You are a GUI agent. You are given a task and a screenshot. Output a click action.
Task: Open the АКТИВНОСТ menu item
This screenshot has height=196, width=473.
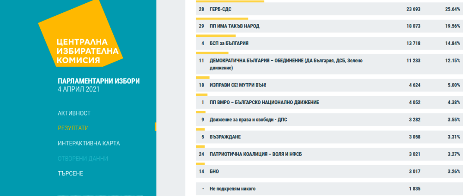point(74,113)
